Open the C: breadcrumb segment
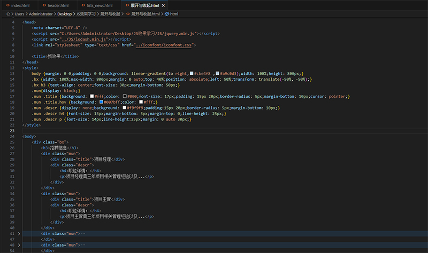 coord(8,14)
